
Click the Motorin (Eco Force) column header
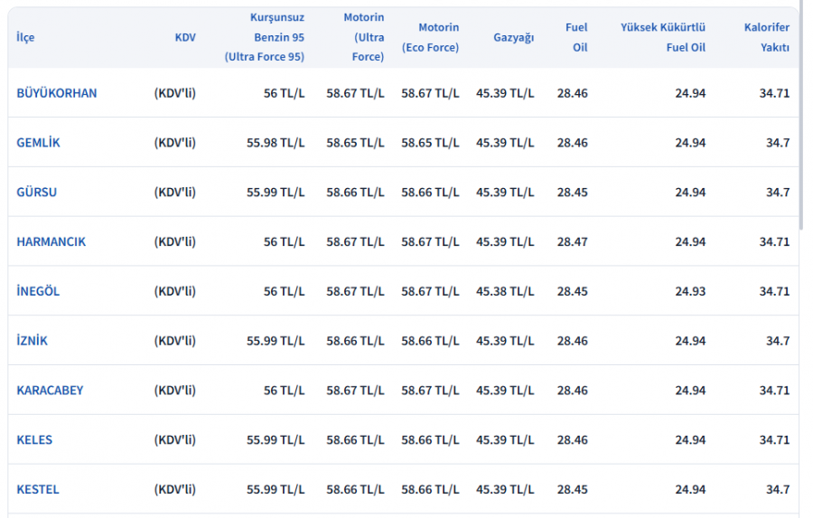[x=430, y=38]
